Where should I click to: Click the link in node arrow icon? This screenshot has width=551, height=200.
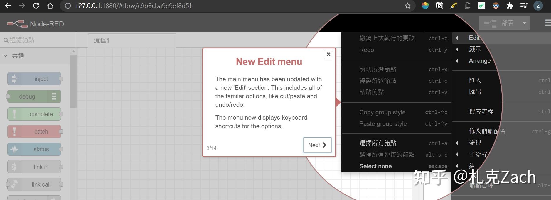(x=14, y=167)
